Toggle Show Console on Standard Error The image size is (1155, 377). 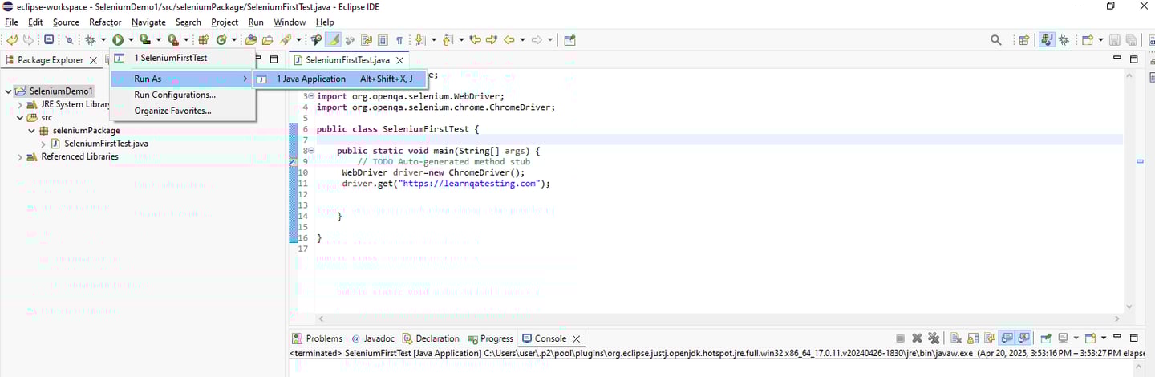(x=1023, y=338)
